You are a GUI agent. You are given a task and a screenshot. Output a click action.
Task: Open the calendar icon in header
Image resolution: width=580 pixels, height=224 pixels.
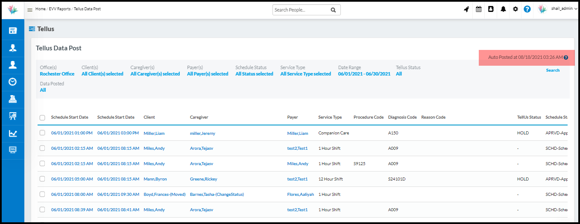479,9
